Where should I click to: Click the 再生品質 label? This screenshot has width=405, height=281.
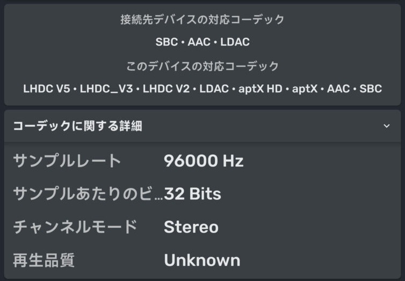pos(44,260)
